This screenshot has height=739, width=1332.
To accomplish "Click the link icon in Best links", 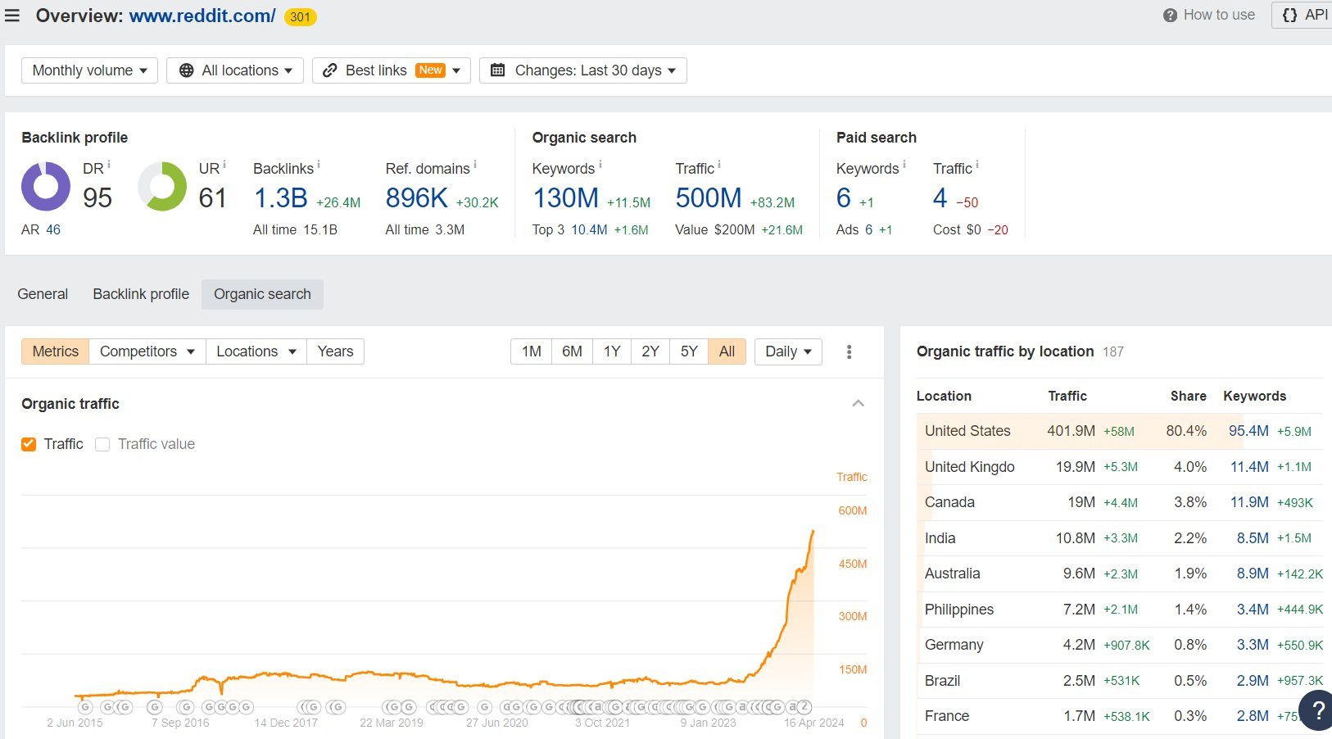I will pos(329,70).
